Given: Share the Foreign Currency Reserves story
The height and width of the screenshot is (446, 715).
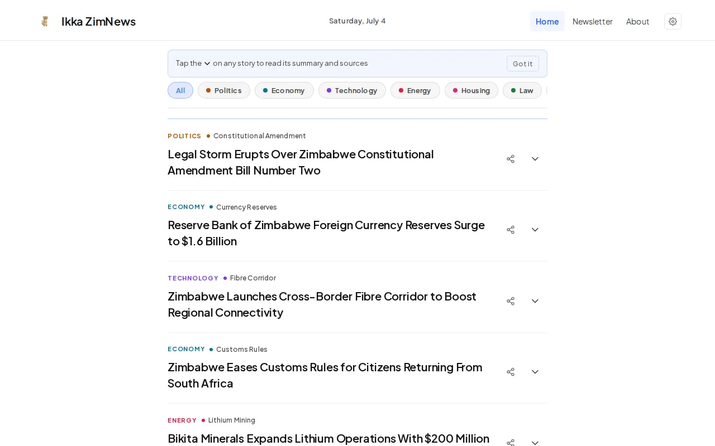Looking at the screenshot, I should click(511, 230).
